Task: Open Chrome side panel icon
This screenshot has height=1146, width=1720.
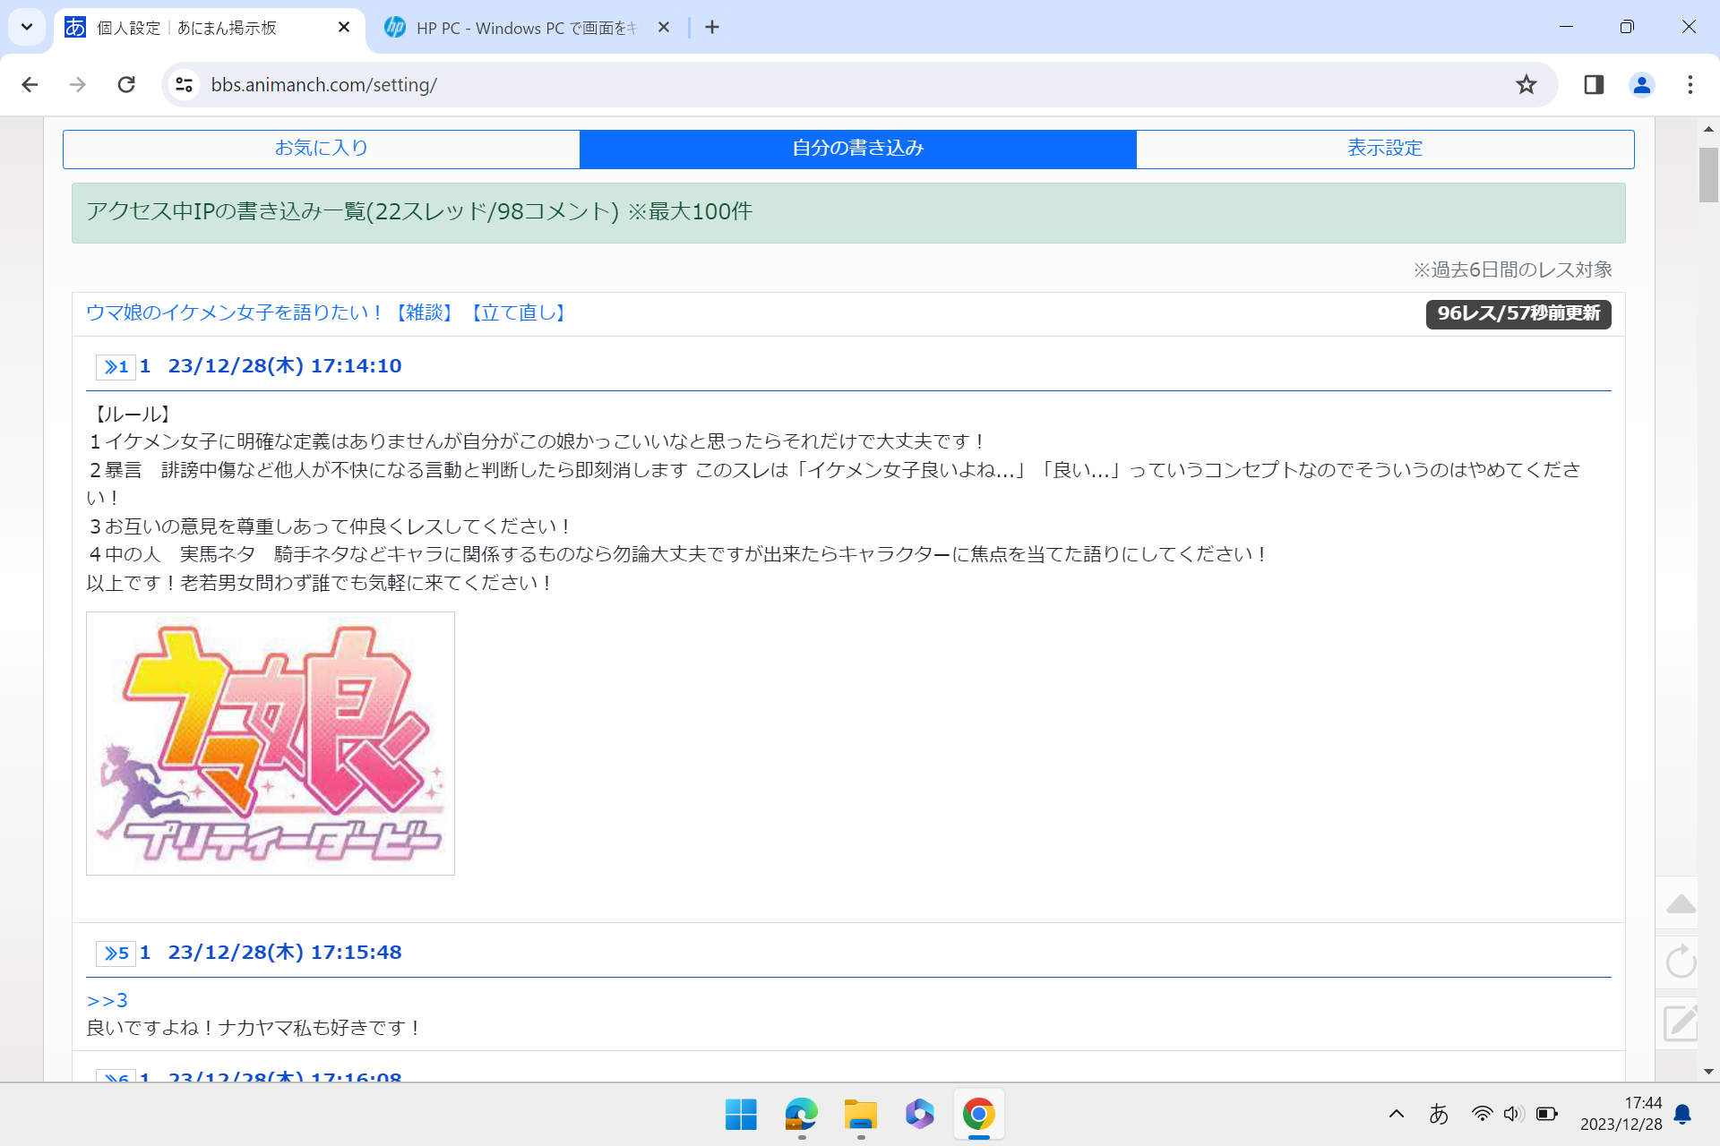Action: [1593, 85]
